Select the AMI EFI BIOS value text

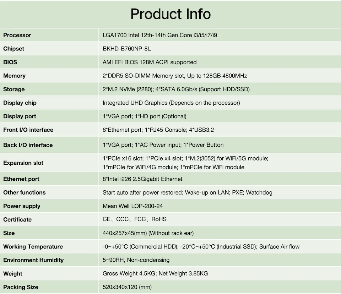(x=150, y=62)
